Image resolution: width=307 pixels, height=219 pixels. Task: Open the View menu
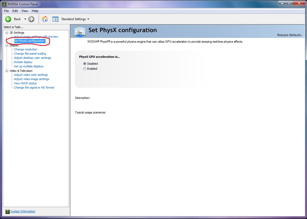click(x=25, y=11)
